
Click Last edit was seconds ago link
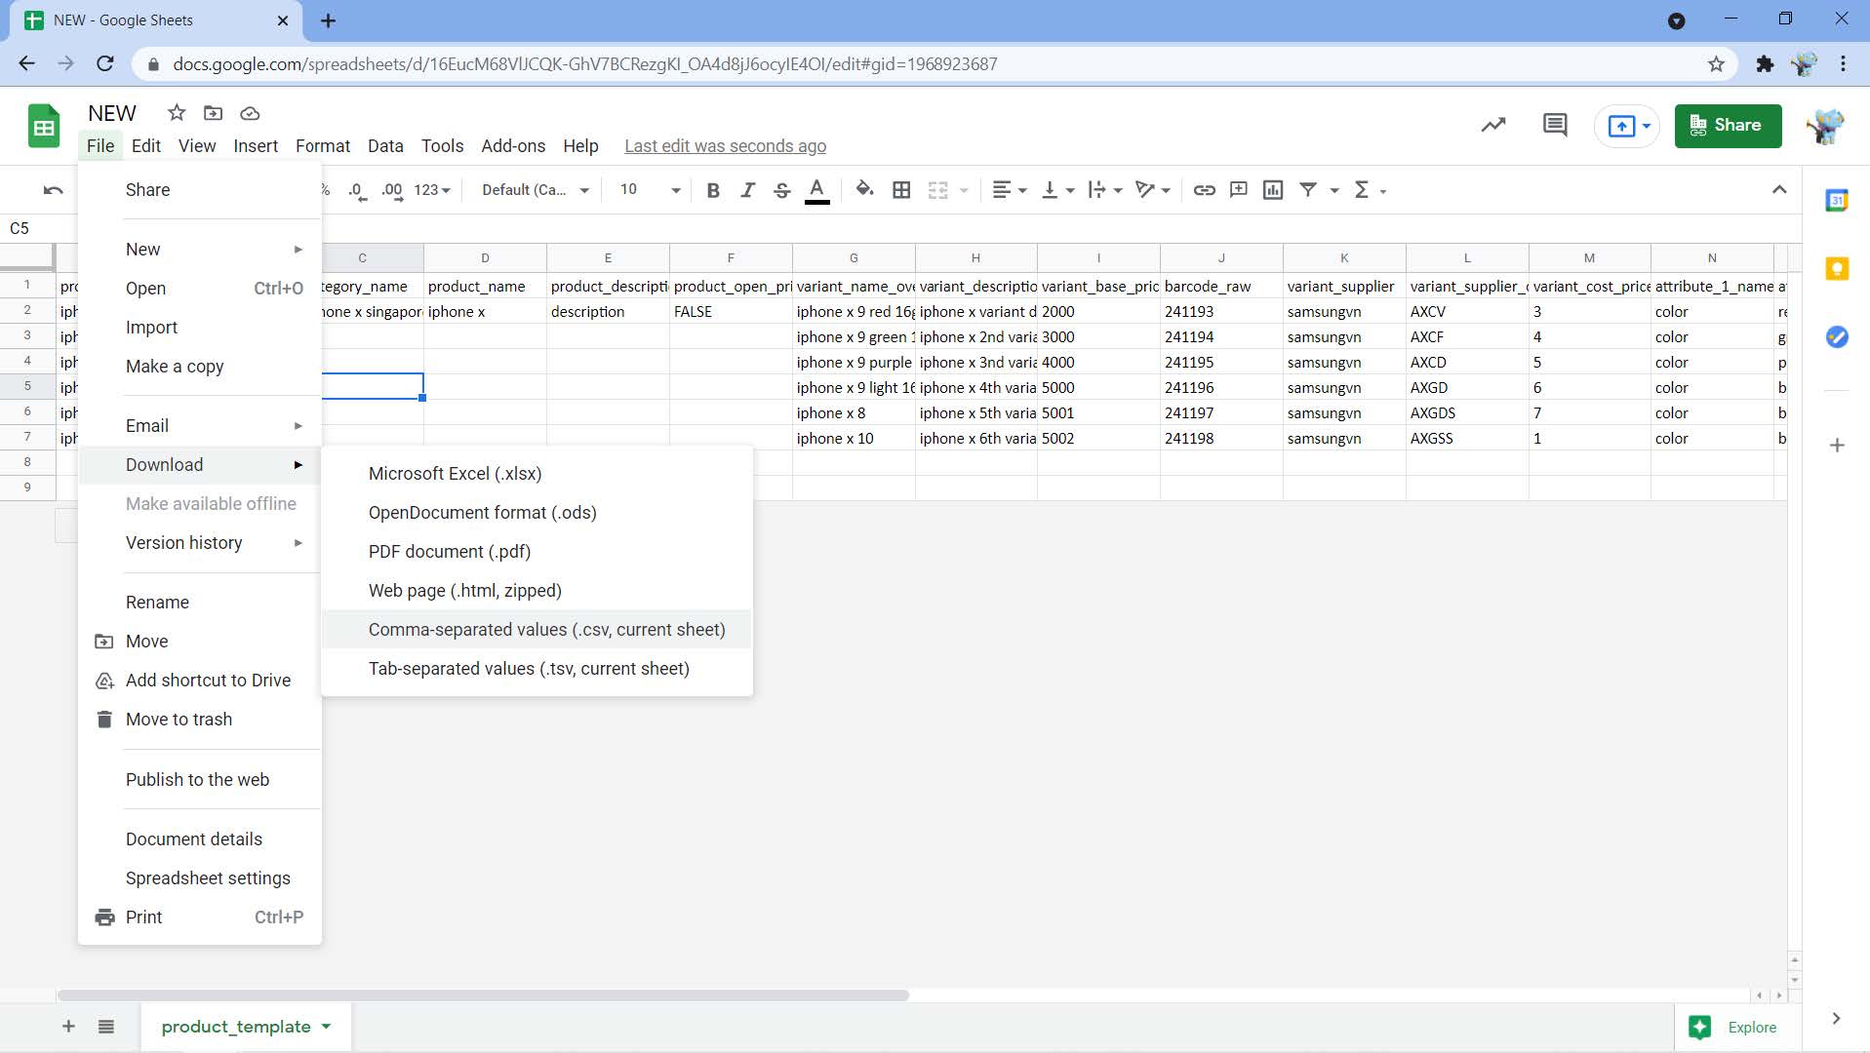pos(725,146)
